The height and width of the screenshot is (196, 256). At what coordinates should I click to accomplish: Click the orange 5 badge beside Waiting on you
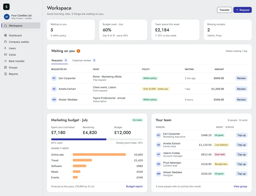[x=78, y=51]
